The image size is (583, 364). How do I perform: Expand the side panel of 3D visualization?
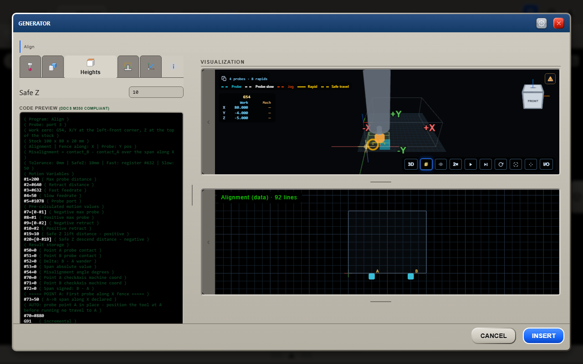coord(209,122)
